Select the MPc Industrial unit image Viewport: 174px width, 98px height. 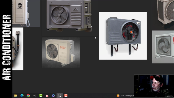tap(26, 13)
